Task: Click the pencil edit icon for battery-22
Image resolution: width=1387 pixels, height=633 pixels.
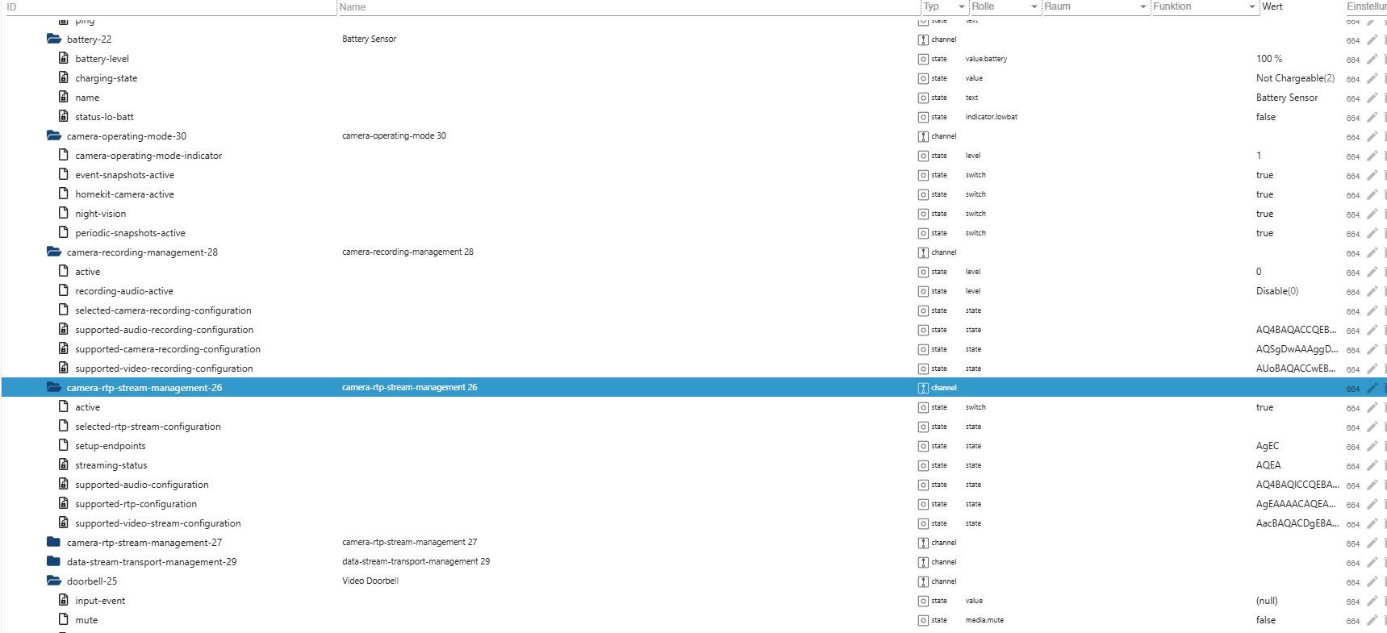Action: click(1372, 40)
